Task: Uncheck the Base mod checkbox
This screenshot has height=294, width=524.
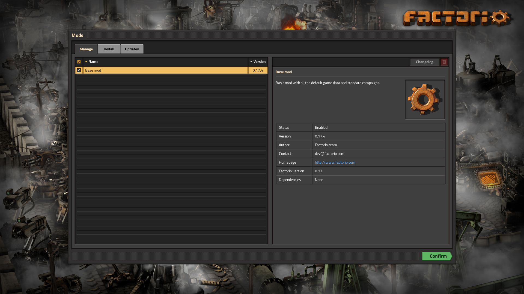Action: click(79, 70)
